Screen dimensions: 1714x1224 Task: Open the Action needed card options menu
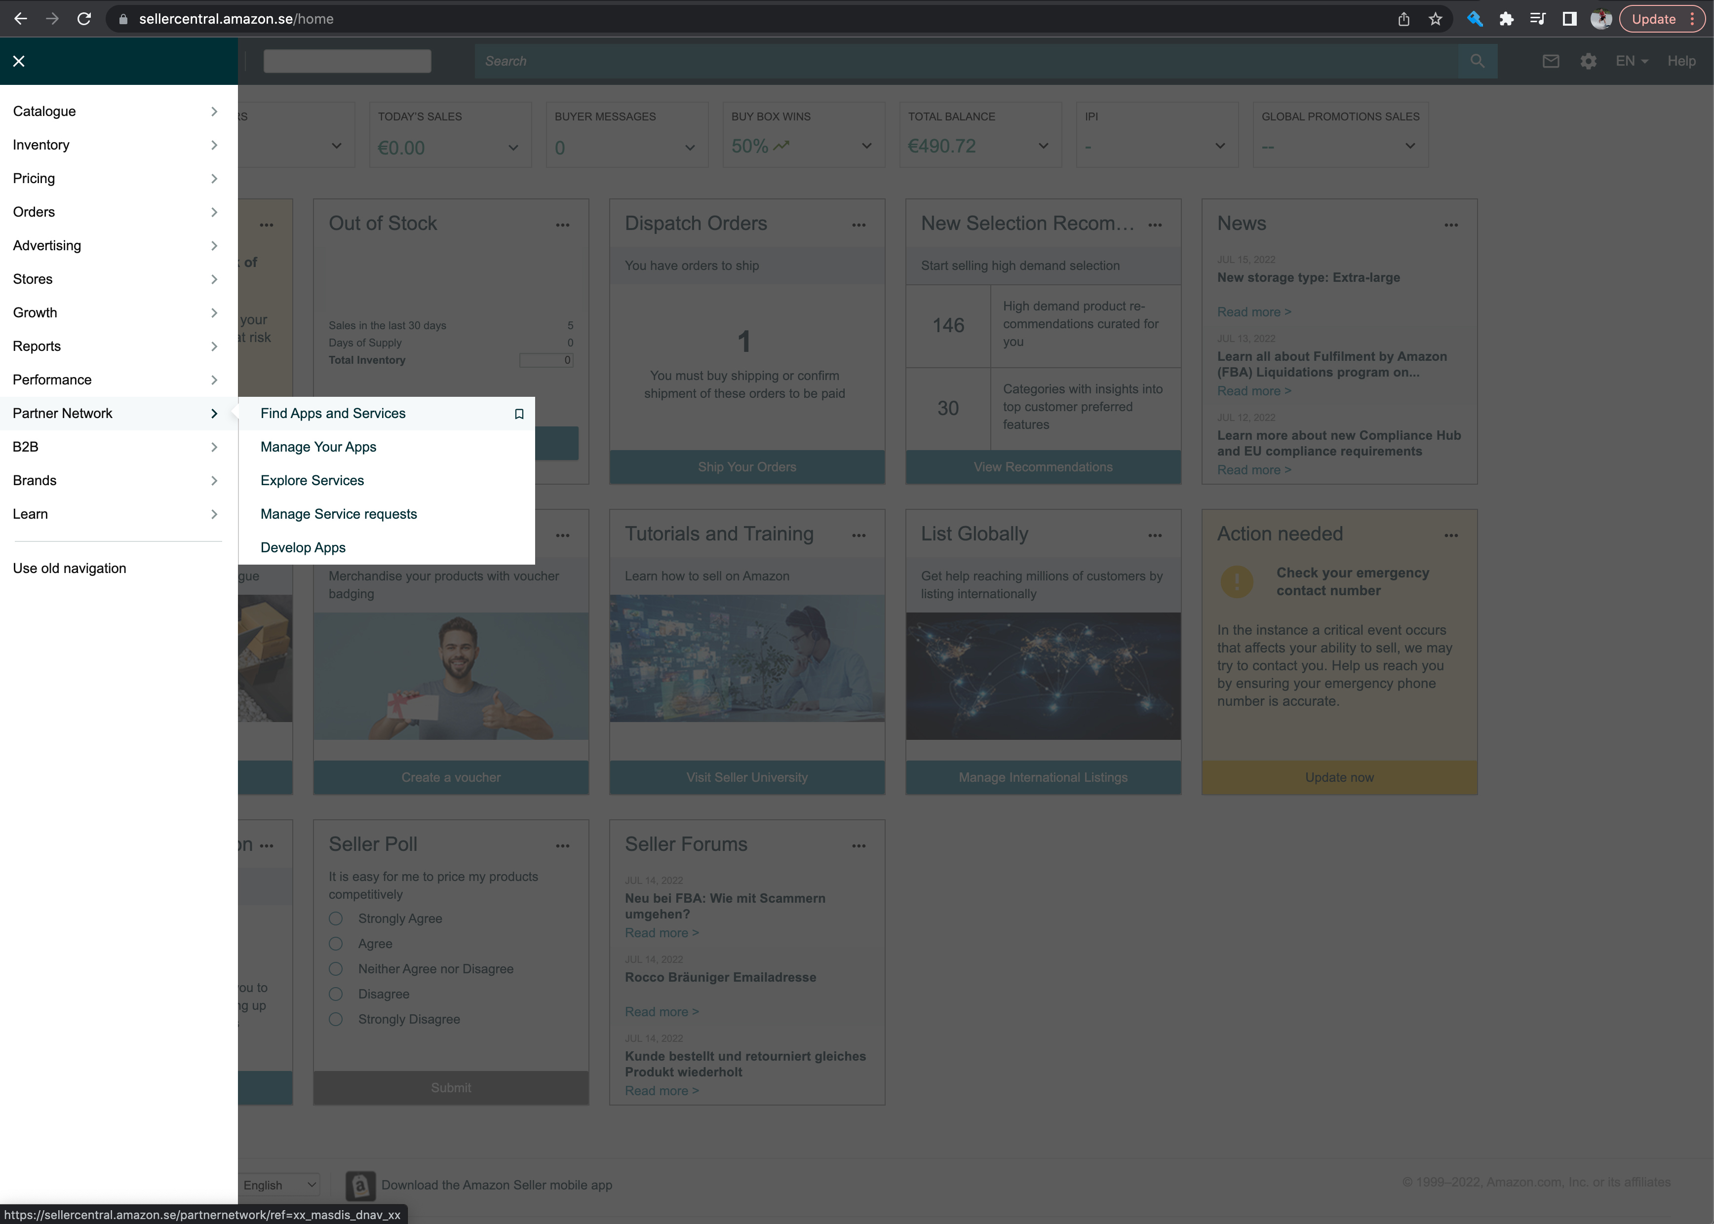[x=1451, y=535]
